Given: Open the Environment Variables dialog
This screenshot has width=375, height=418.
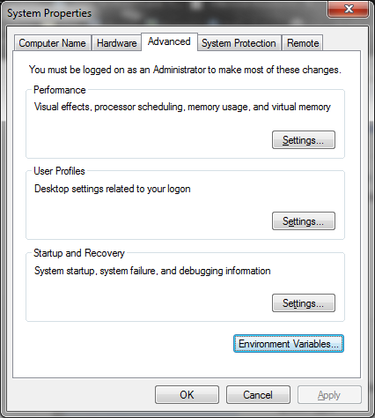Looking at the screenshot, I should pos(289,343).
